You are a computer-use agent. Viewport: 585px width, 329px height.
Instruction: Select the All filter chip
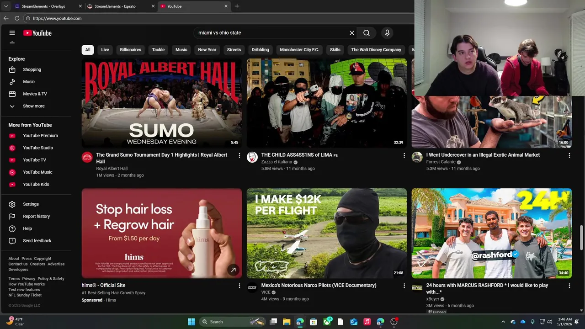(88, 50)
